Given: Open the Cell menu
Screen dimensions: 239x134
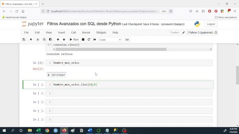Looking at the screenshot, I should (73, 32).
